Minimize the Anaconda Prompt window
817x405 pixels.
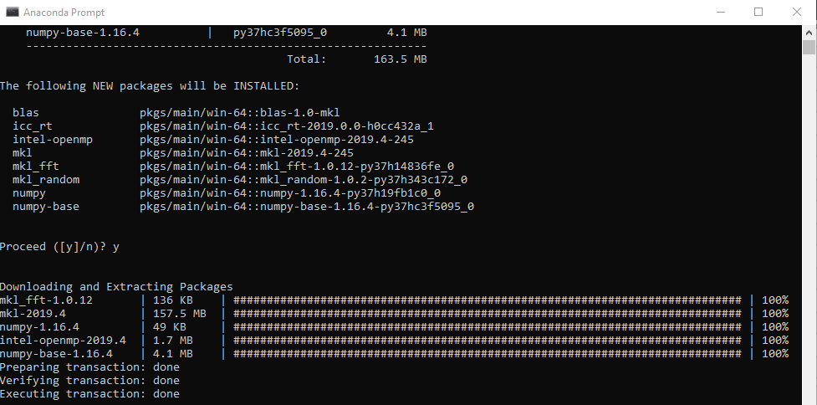coord(721,12)
